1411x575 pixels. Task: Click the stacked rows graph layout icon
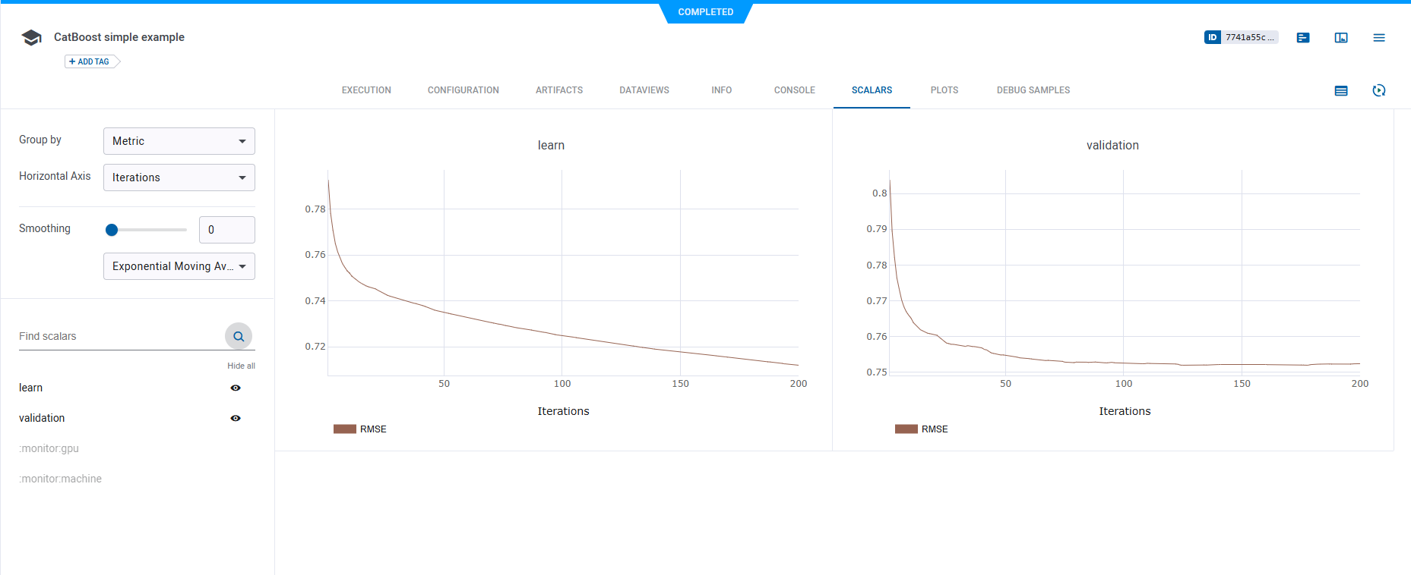pyautogui.click(x=1340, y=90)
